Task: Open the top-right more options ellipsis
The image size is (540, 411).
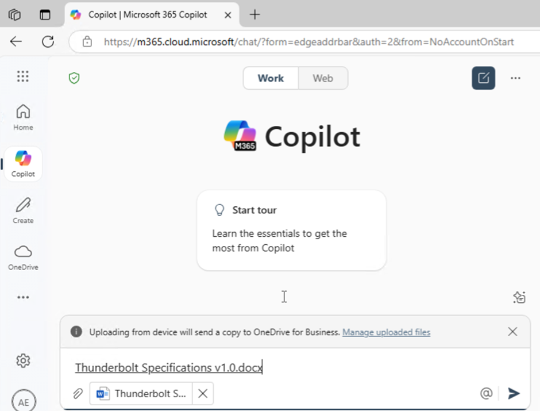Action: click(515, 78)
